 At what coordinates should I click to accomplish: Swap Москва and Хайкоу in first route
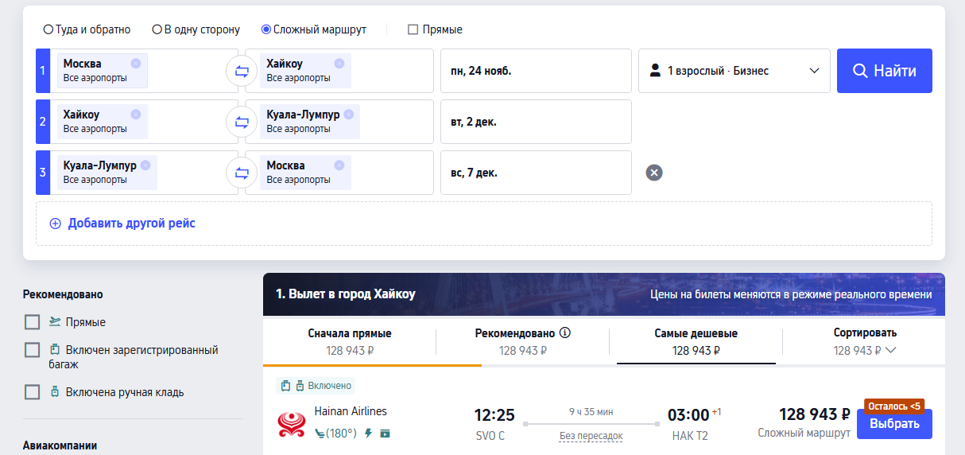tap(242, 71)
